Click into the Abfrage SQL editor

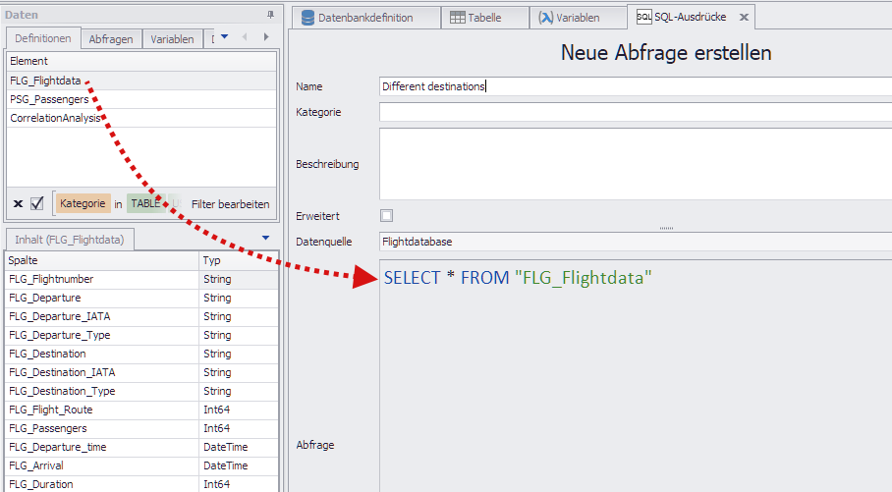pos(636,375)
